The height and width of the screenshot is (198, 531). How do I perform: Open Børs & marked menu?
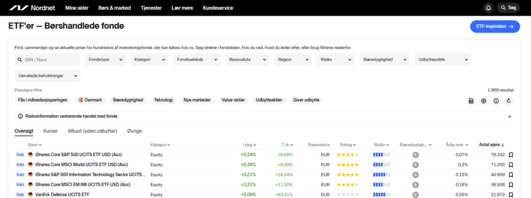(x=115, y=8)
